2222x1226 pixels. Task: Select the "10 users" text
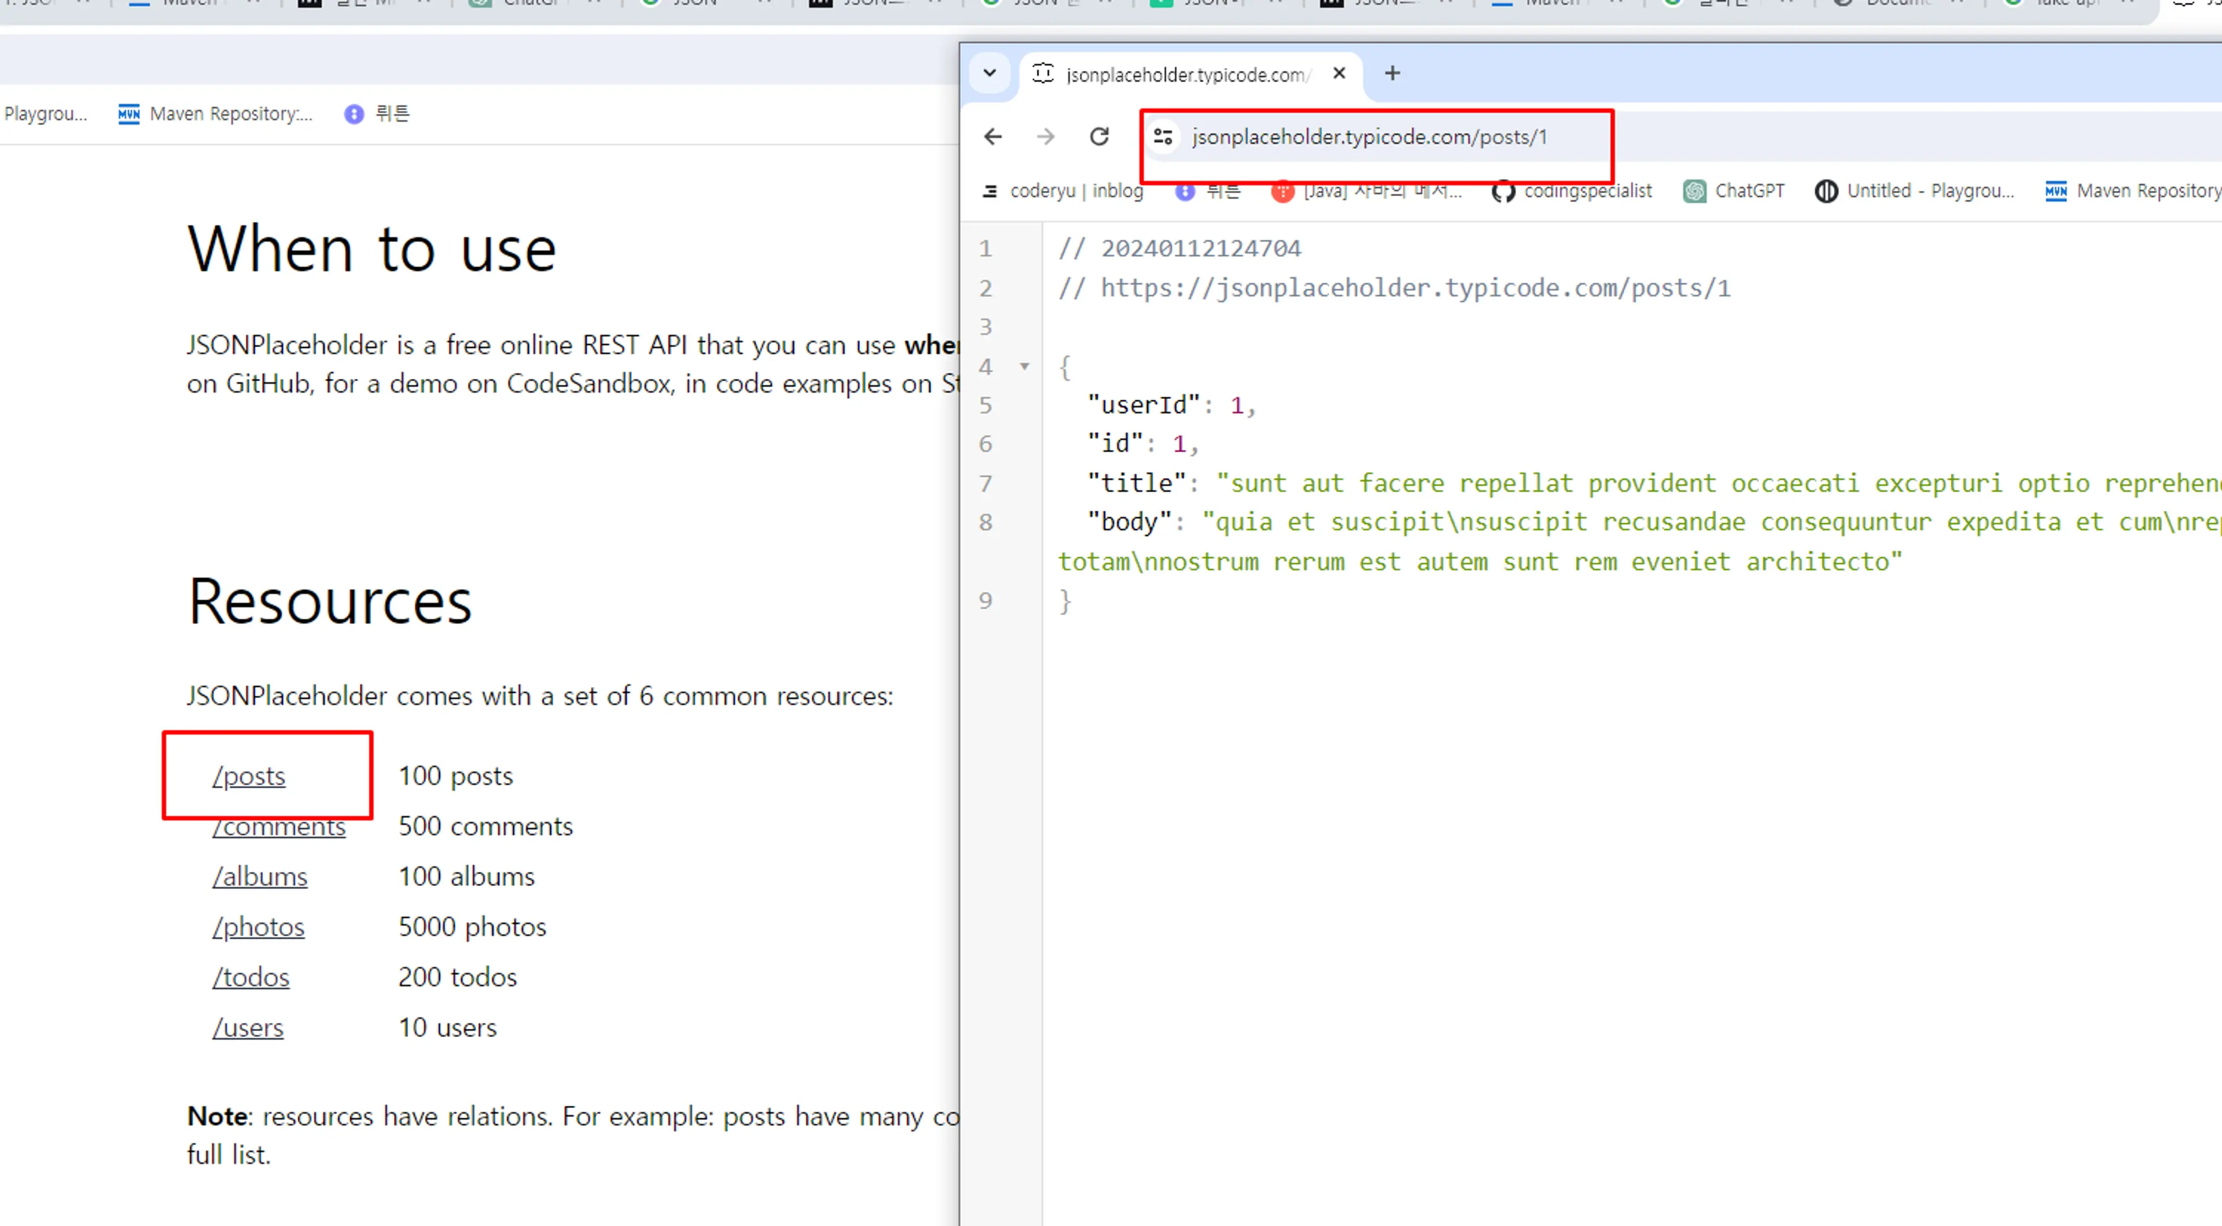(448, 1027)
